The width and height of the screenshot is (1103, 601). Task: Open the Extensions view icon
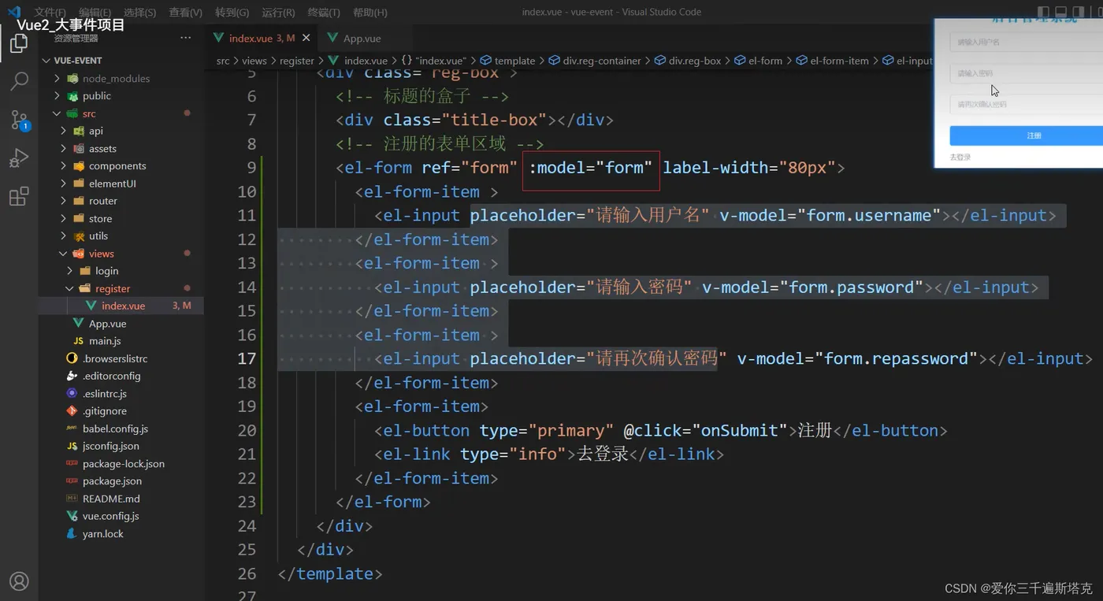19,196
